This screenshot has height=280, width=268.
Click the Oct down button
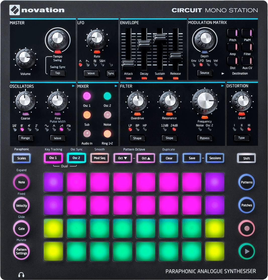point(123,158)
